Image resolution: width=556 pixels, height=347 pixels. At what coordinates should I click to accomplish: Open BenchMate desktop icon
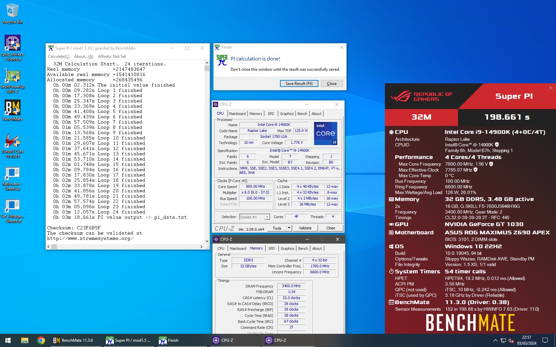coord(12,110)
